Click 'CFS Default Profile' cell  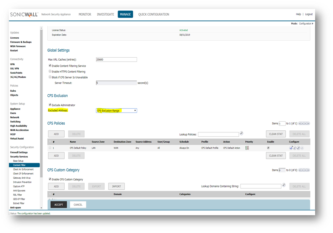point(210,148)
